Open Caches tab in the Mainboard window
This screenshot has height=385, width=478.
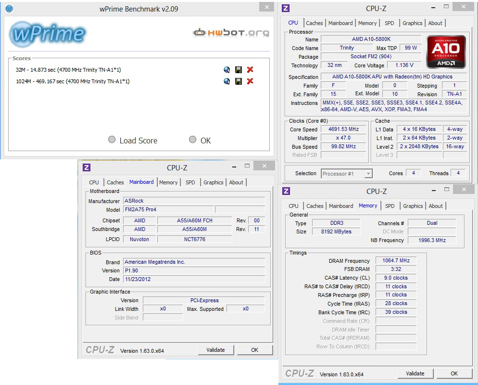tap(115, 182)
